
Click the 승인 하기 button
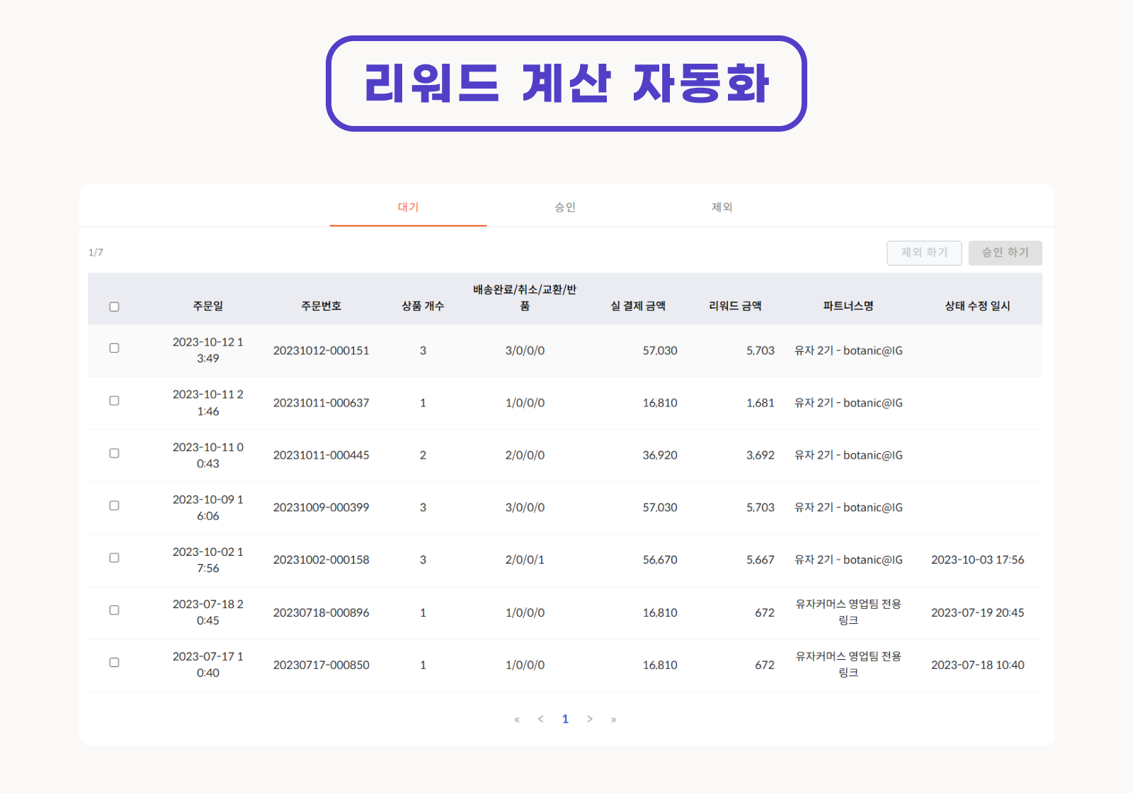1005,253
